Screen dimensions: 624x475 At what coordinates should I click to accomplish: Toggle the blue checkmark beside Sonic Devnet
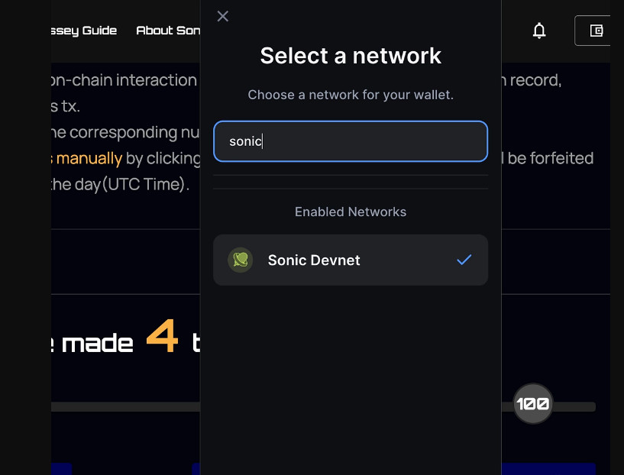tap(464, 260)
